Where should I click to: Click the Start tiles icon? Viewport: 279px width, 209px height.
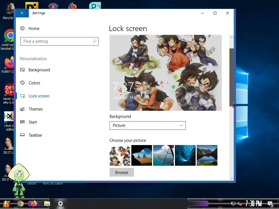(x=22, y=122)
